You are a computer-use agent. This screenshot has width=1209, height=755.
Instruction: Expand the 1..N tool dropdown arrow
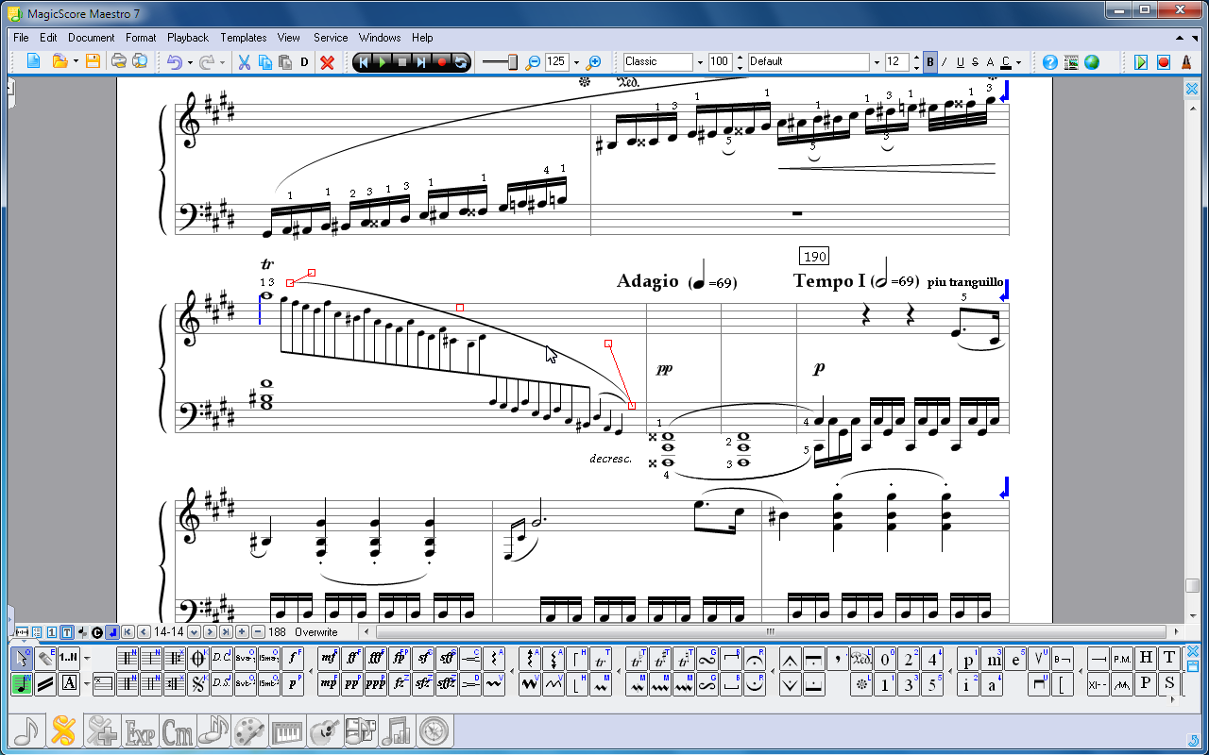87,658
